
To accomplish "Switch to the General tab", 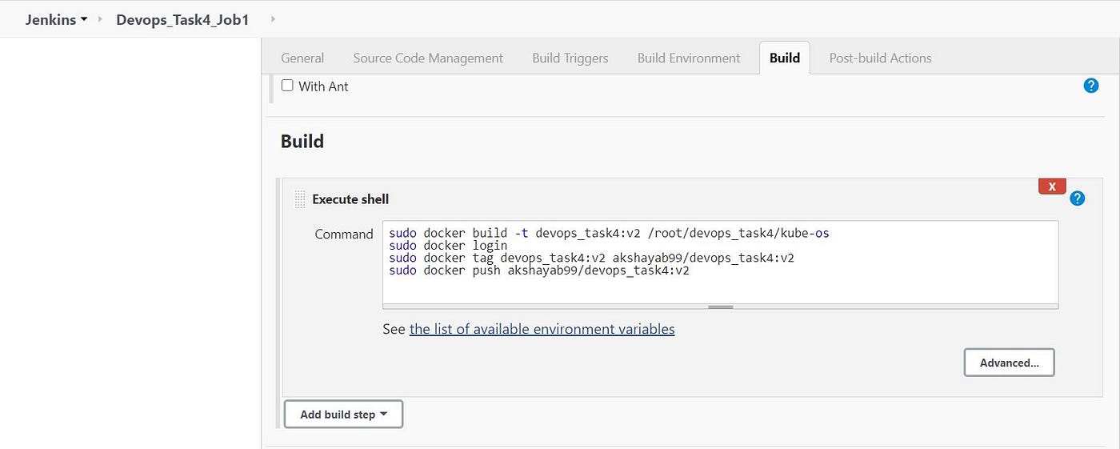I will point(302,58).
